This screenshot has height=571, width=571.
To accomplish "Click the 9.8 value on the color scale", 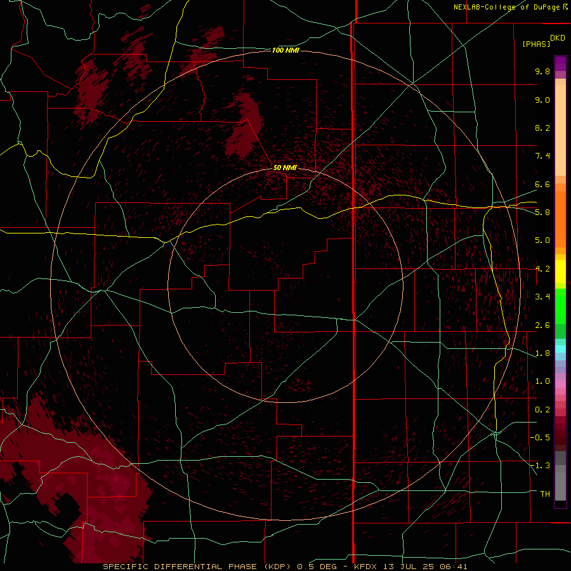I will (542, 71).
